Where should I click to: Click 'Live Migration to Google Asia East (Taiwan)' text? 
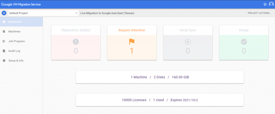click(x=107, y=13)
